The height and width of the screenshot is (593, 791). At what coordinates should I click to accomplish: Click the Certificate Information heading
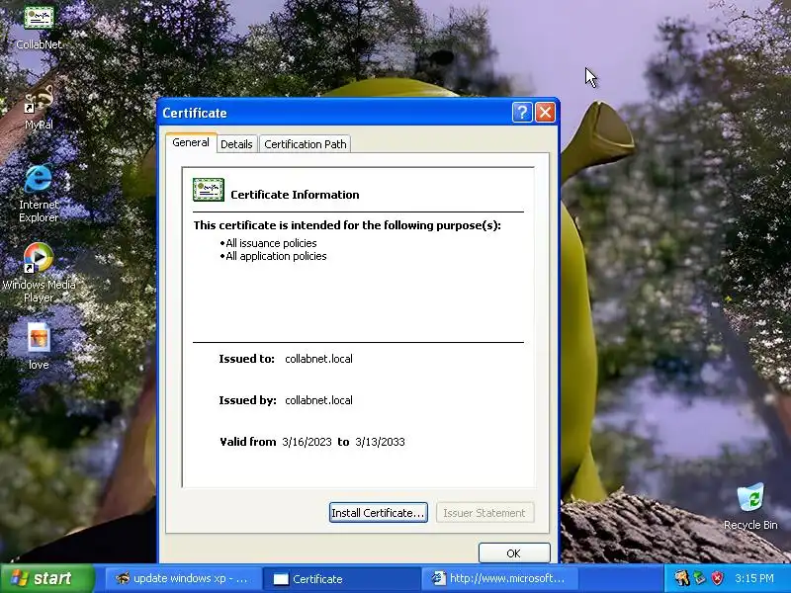coord(295,195)
